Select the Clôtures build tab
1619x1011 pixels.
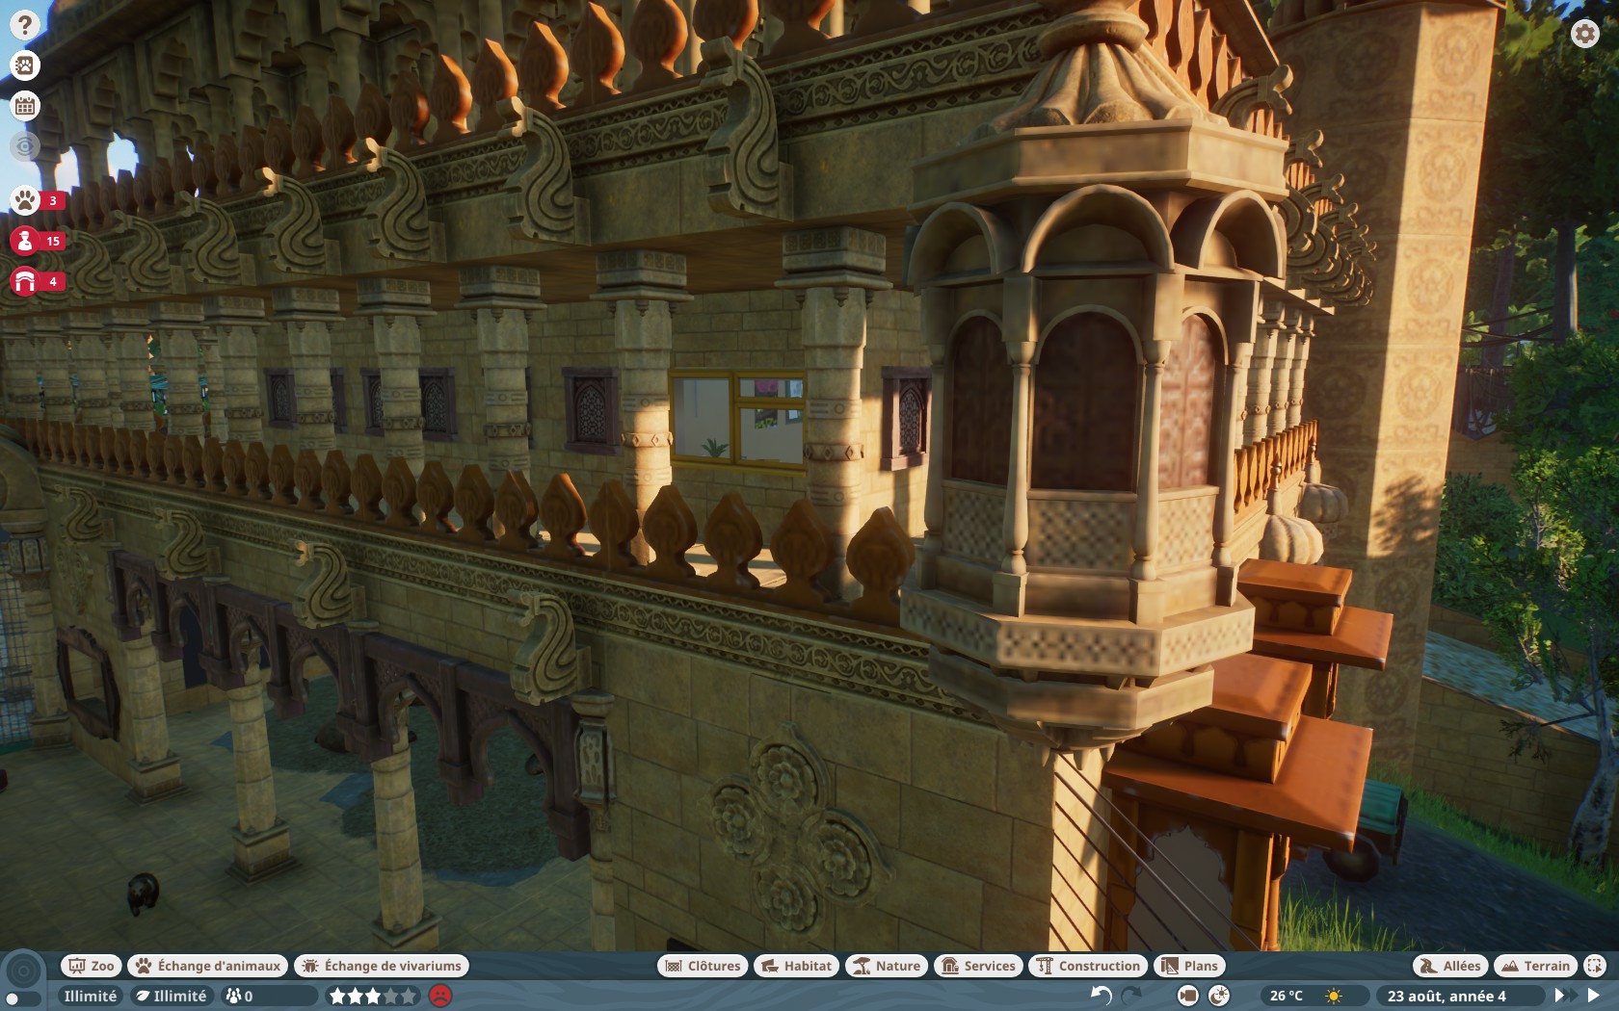click(x=703, y=966)
